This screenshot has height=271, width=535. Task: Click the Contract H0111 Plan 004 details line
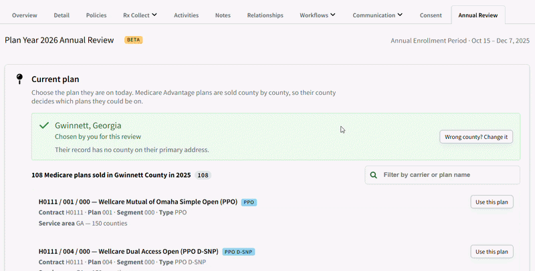pyautogui.click(x=122, y=262)
